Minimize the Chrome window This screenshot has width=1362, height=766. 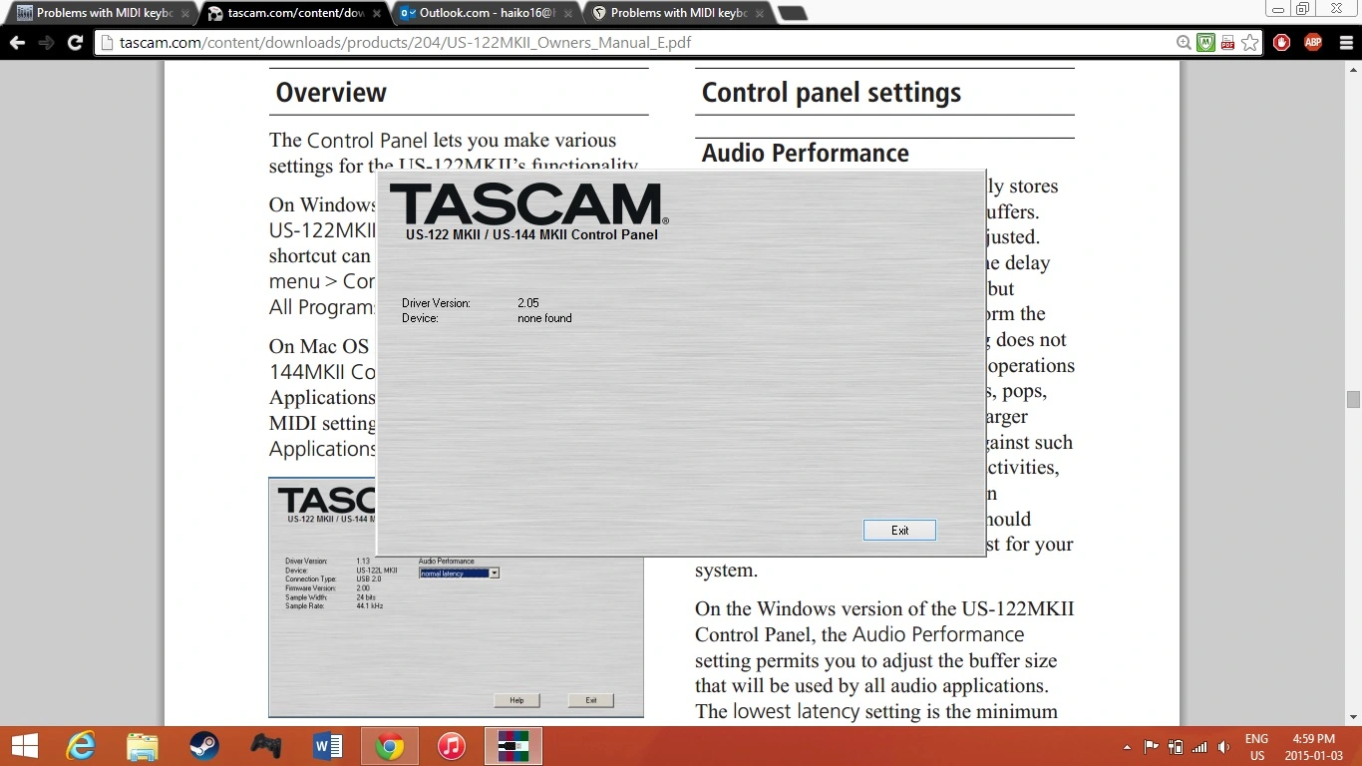coord(1279,8)
